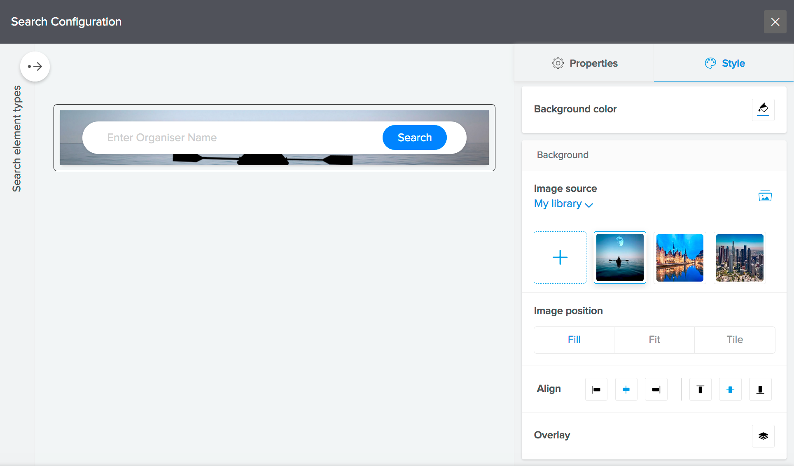This screenshot has width=794, height=466.
Task: Expand the Search element types panel
Action: [x=35, y=66]
